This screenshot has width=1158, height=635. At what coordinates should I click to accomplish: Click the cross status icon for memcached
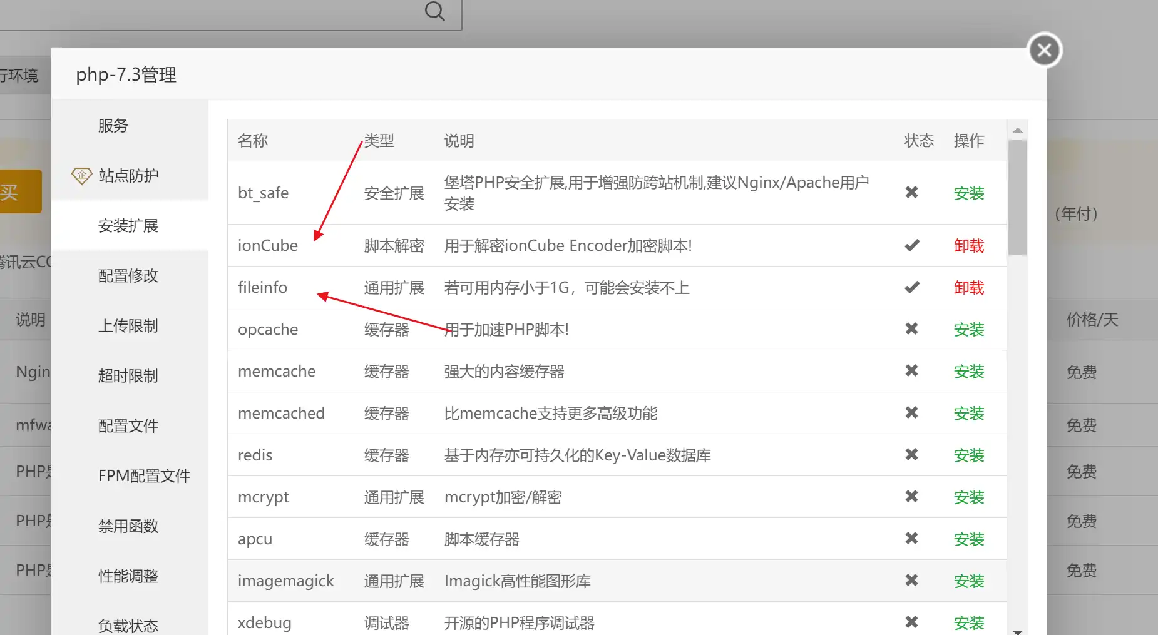point(911,413)
